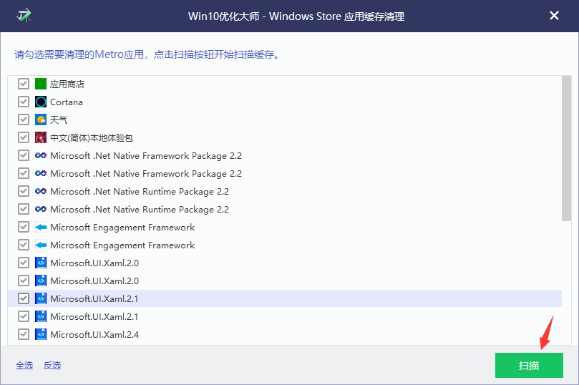Toggle the non-highlighted Microsoft.UI.Xaml.2.1 checkbox
Viewport: 579px width, 385px height.
[24, 316]
